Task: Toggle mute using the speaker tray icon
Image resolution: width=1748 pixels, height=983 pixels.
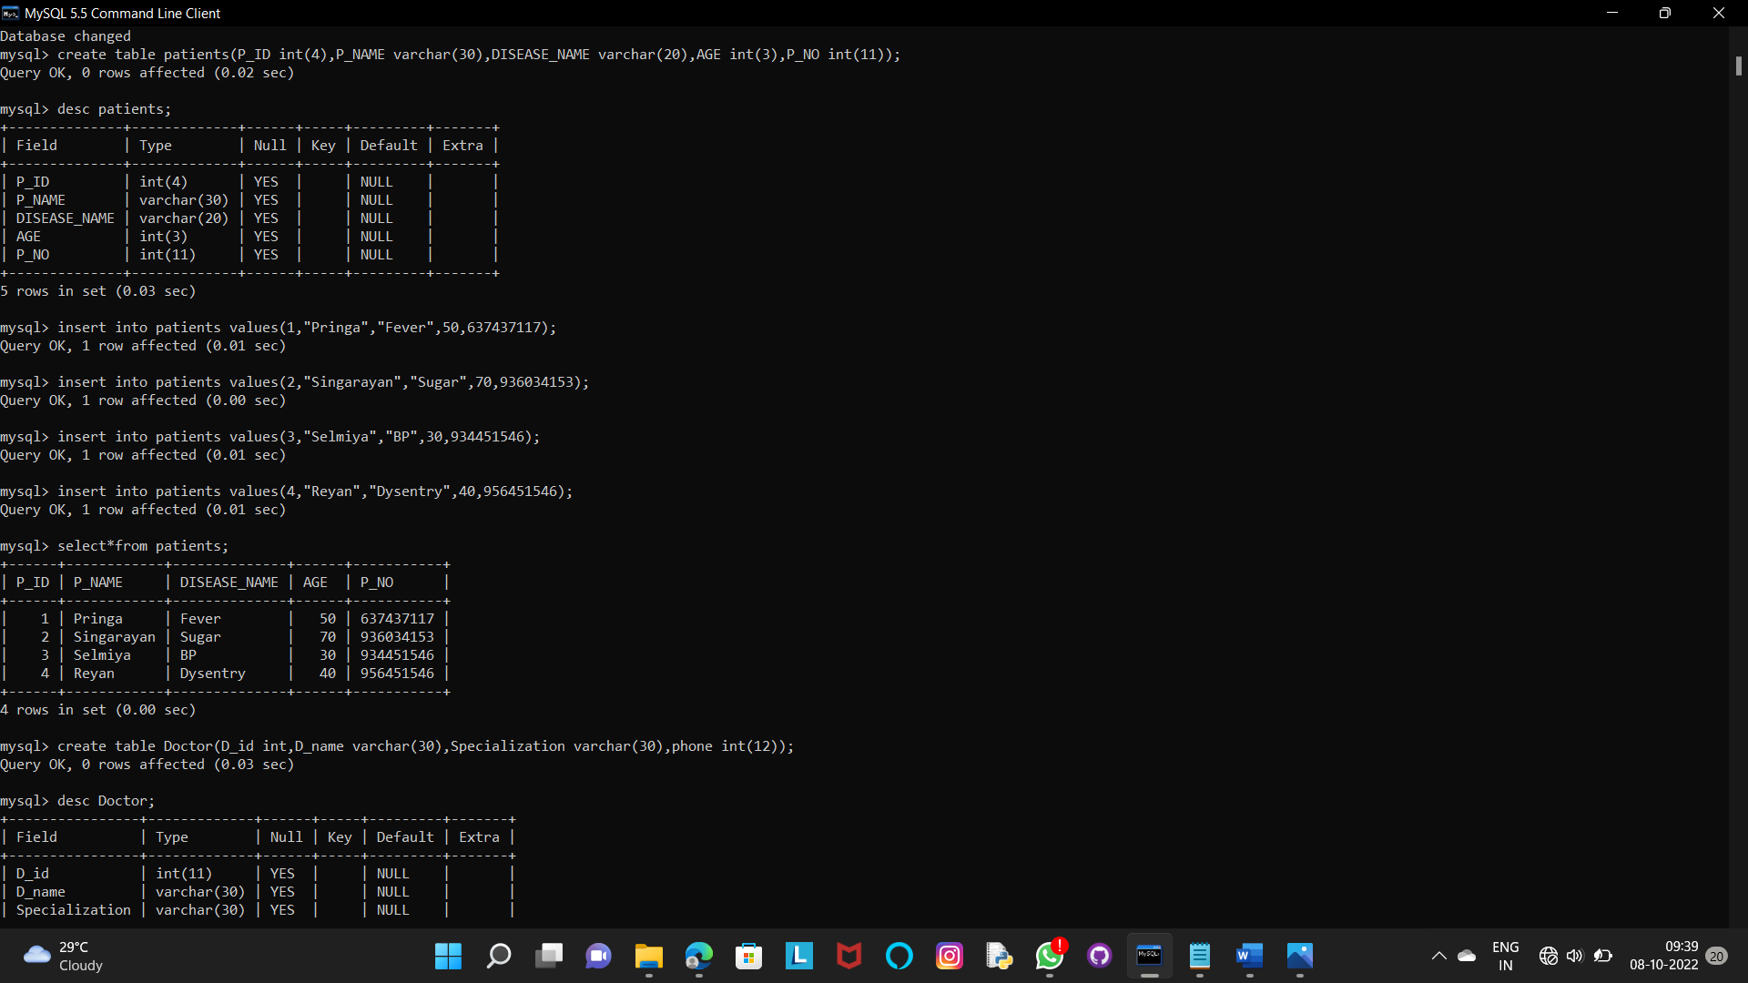Action: (1576, 957)
